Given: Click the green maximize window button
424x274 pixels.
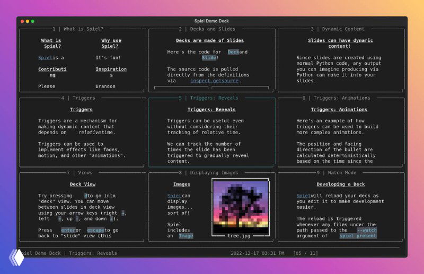Looking at the screenshot, I should pyautogui.click(x=33, y=21).
